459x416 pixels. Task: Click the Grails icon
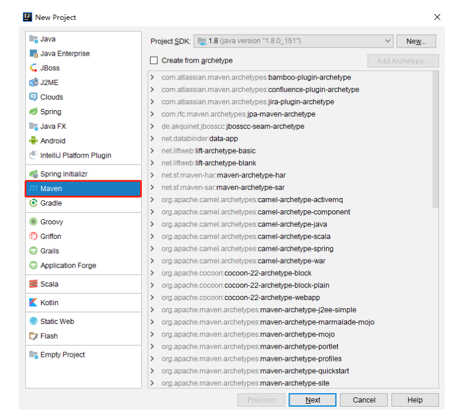pyautogui.click(x=33, y=251)
